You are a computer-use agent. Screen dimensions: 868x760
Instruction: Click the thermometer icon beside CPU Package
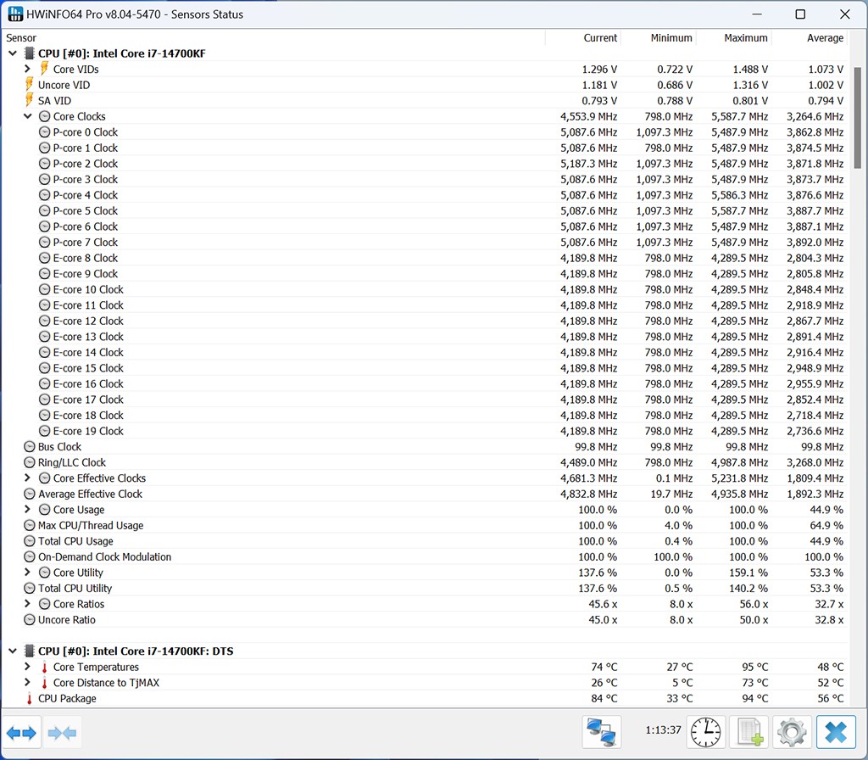(x=30, y=699)
